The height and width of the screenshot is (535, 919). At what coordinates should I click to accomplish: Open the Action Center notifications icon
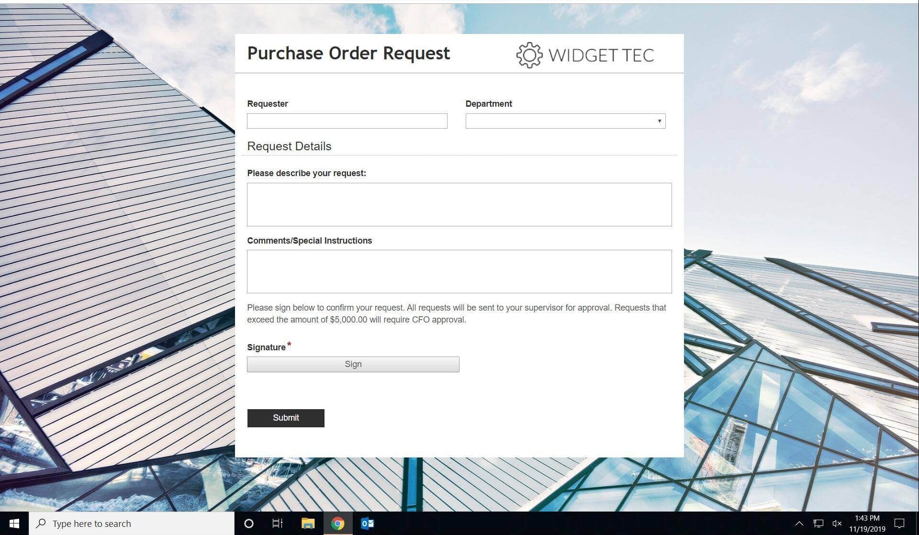(x=900, y=524)
